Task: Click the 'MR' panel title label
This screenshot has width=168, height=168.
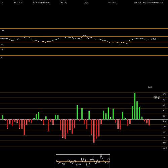Action: (150, 87)
